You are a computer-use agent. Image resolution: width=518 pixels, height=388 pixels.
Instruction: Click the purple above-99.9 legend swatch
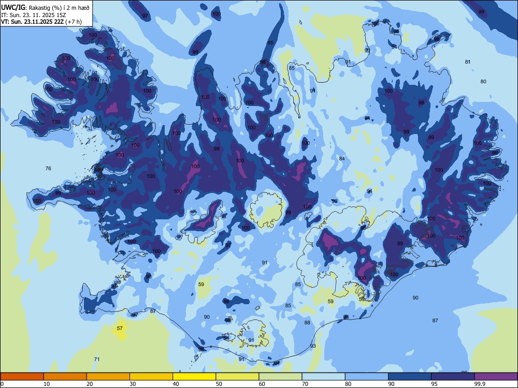pyautogui.click(x=496, y=377)
